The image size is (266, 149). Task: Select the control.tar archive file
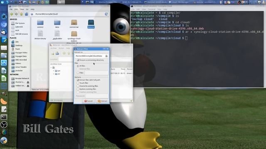pyautogui.click(x=74, y=24)
